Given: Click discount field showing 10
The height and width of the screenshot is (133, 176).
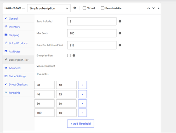Looking at the screenshot, I should pos(66,85).
